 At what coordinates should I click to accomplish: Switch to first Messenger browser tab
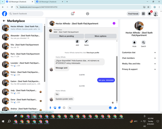click(x=19, y=2)
